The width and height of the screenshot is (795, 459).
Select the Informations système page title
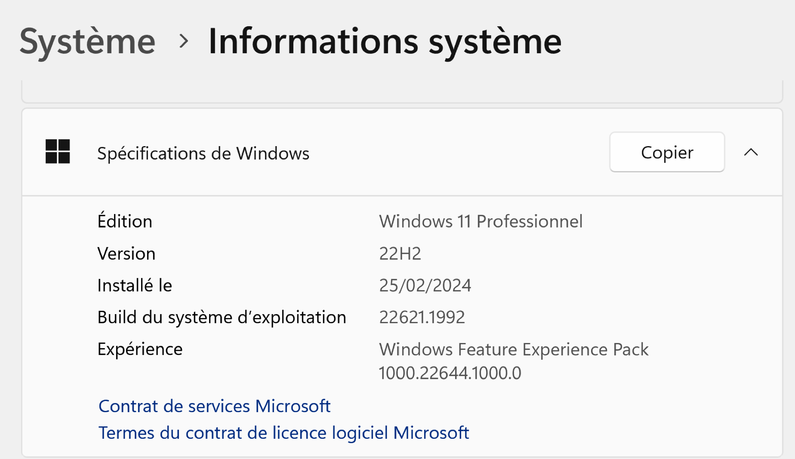pos(385,42)
